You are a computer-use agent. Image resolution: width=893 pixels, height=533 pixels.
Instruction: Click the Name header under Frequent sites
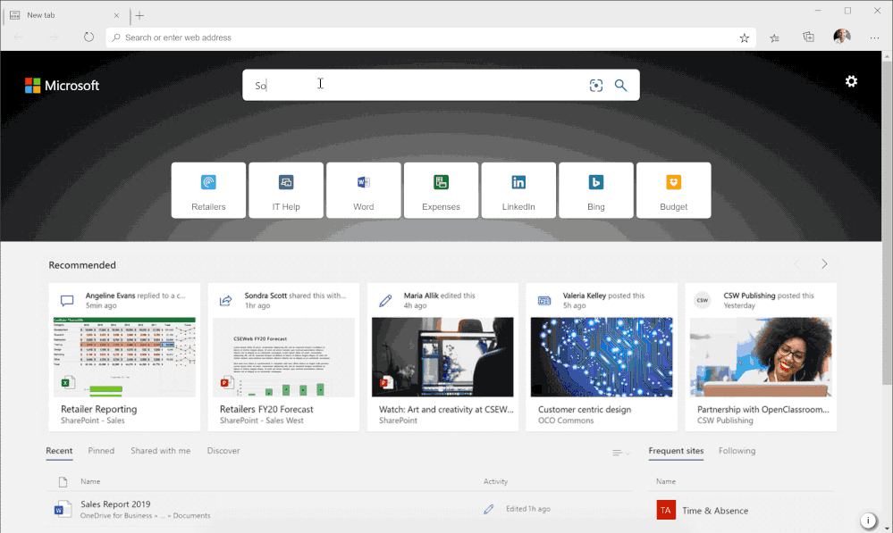pyautogui.click(x=665, y=481)
